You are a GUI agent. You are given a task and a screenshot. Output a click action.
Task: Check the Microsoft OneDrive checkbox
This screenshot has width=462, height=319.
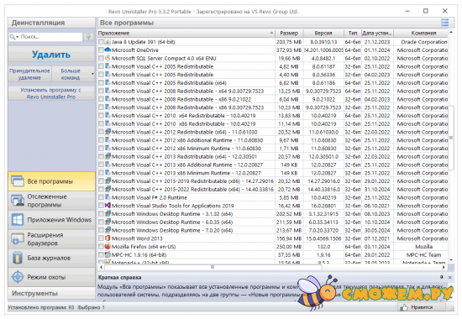point(101,50)
